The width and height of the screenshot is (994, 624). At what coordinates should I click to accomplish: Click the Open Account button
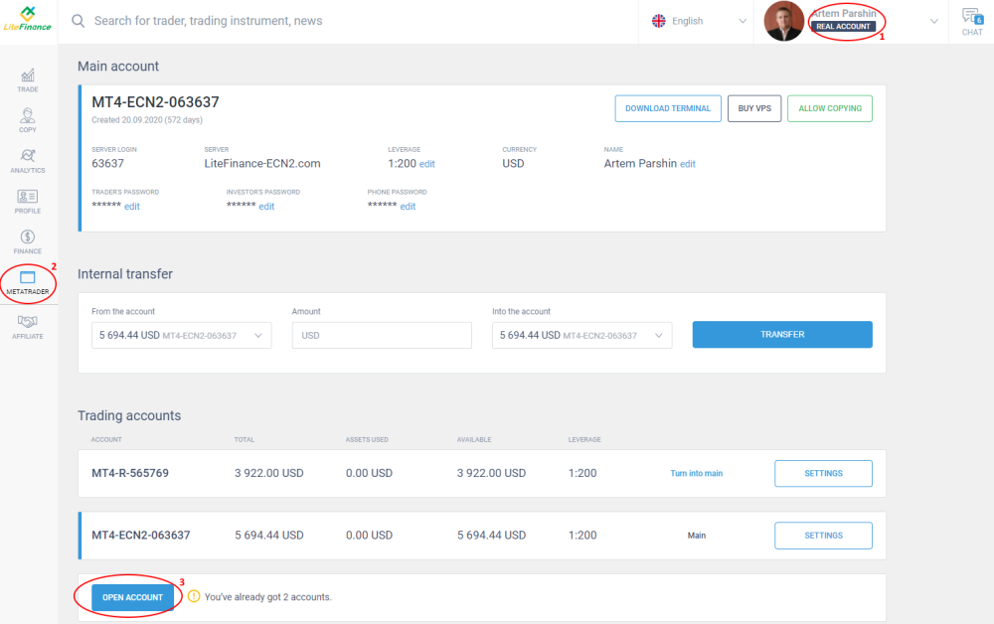[x=132, y=597]
